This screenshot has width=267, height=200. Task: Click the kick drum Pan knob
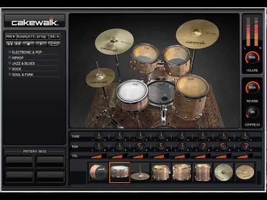[x=98, y=147]
